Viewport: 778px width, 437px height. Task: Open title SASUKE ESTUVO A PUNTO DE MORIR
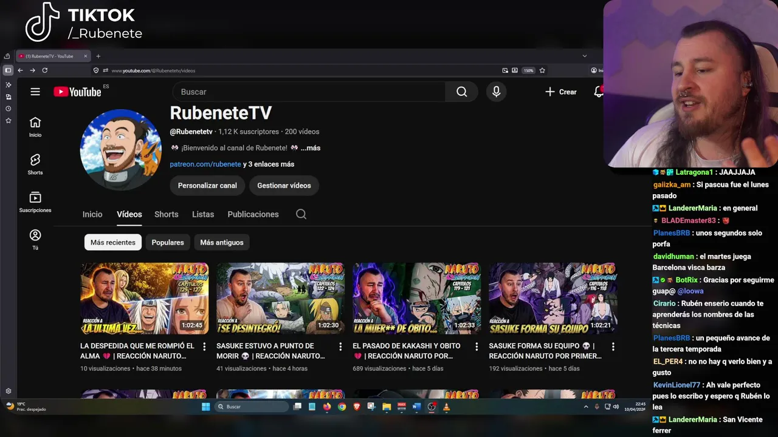tap(271, 351)
